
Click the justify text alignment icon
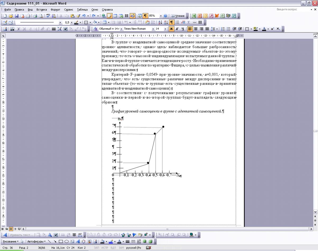point(207,29)
